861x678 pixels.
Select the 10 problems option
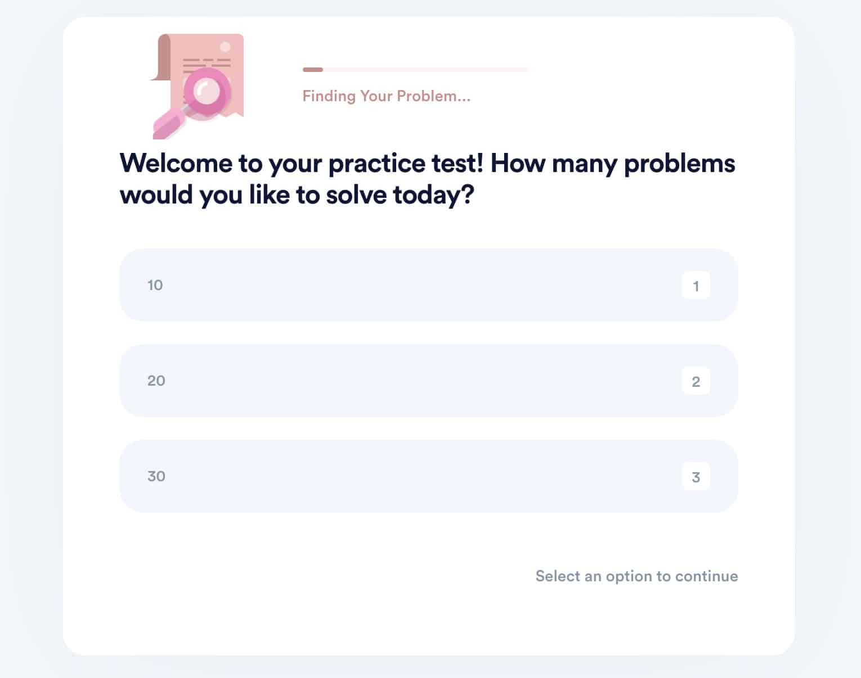tap(428, 285)
